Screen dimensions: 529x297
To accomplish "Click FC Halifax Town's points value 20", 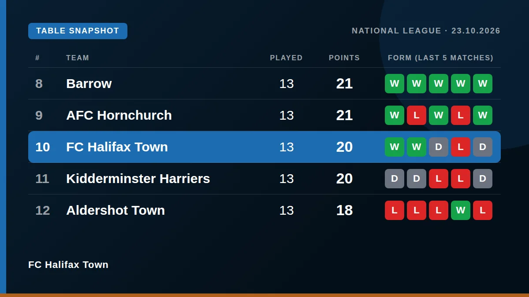I will click(x=344, y=147).
